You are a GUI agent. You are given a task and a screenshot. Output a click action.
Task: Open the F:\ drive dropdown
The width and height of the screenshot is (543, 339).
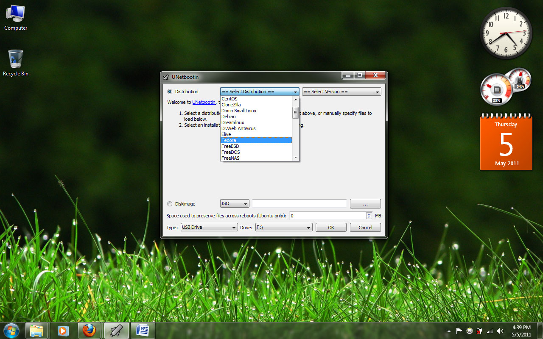coord(284,228)
